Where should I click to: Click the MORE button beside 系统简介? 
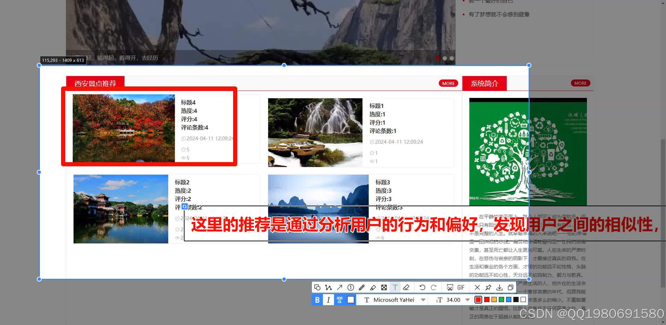(x=580, y=83)
